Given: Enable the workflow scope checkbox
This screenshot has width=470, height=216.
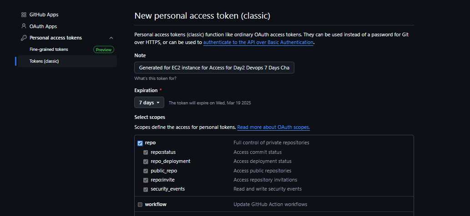Looking at the screenshot, I should (x=140, y=205).
